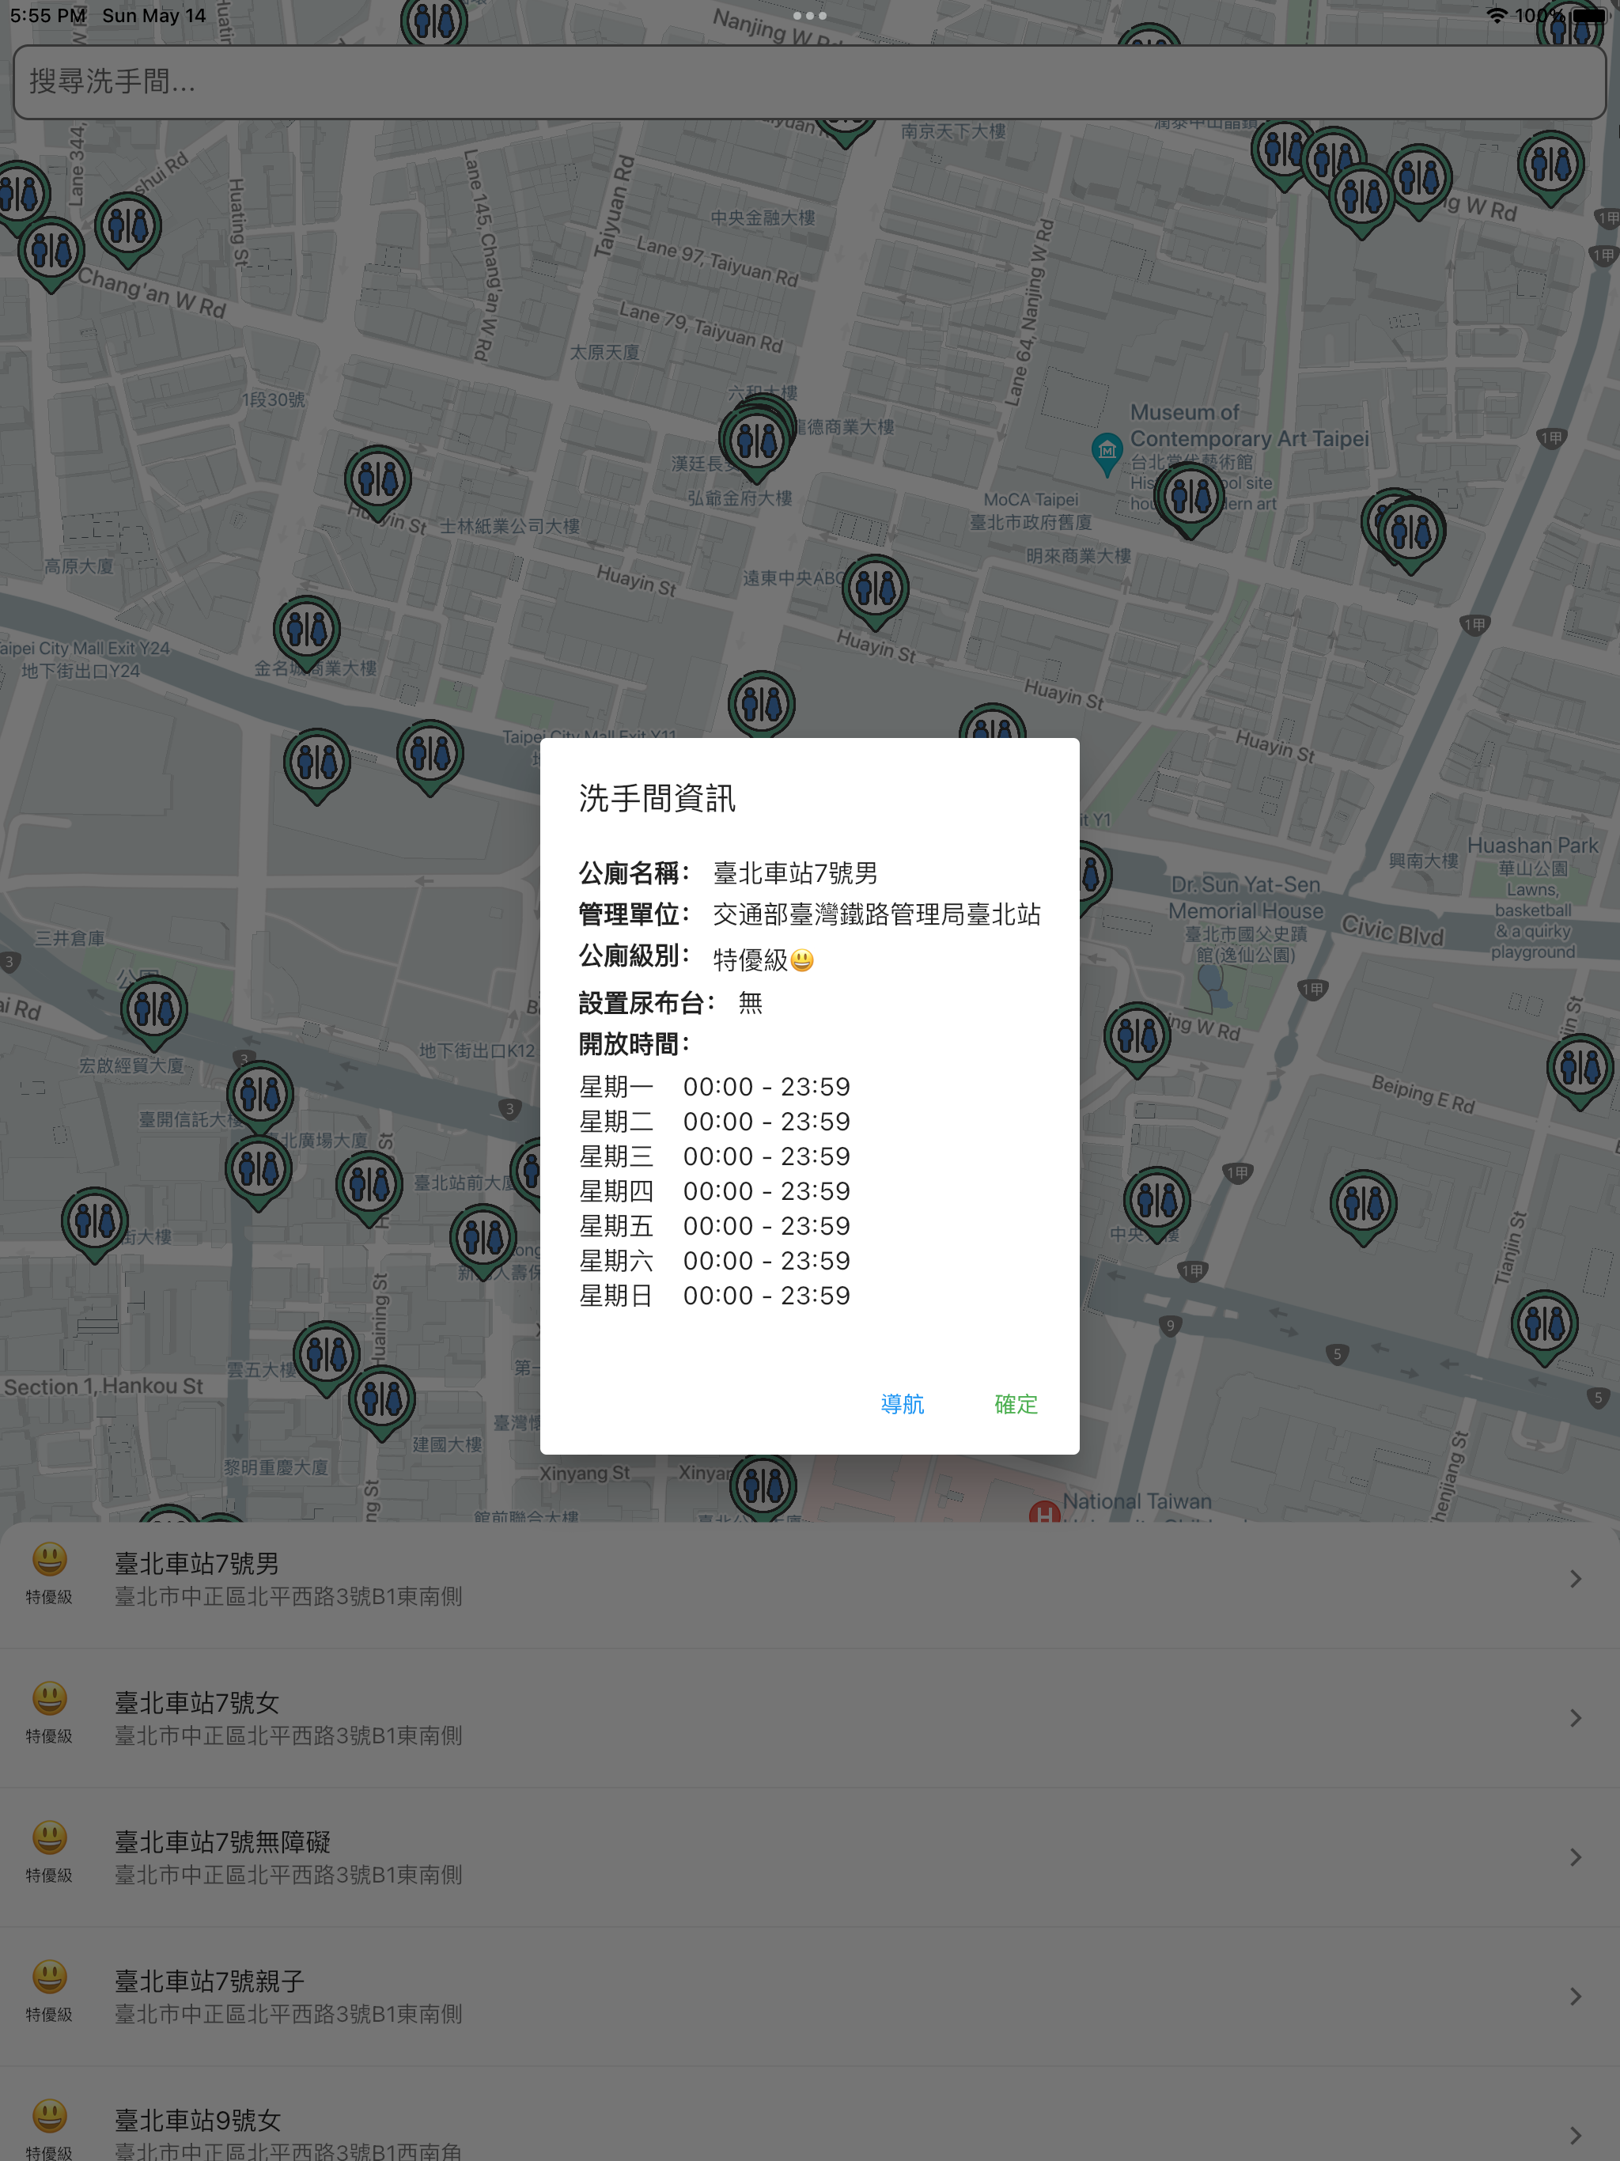1620x2161 pixels.
Task: Open the 臺北車站7號無障礙 list row
Action: click(x=810, y=1857)
